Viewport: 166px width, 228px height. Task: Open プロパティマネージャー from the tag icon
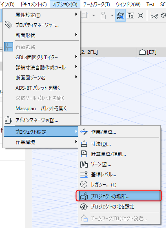(x=9, y=25)
